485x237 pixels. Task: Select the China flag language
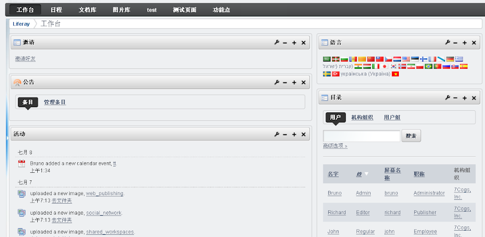point(371,59)
